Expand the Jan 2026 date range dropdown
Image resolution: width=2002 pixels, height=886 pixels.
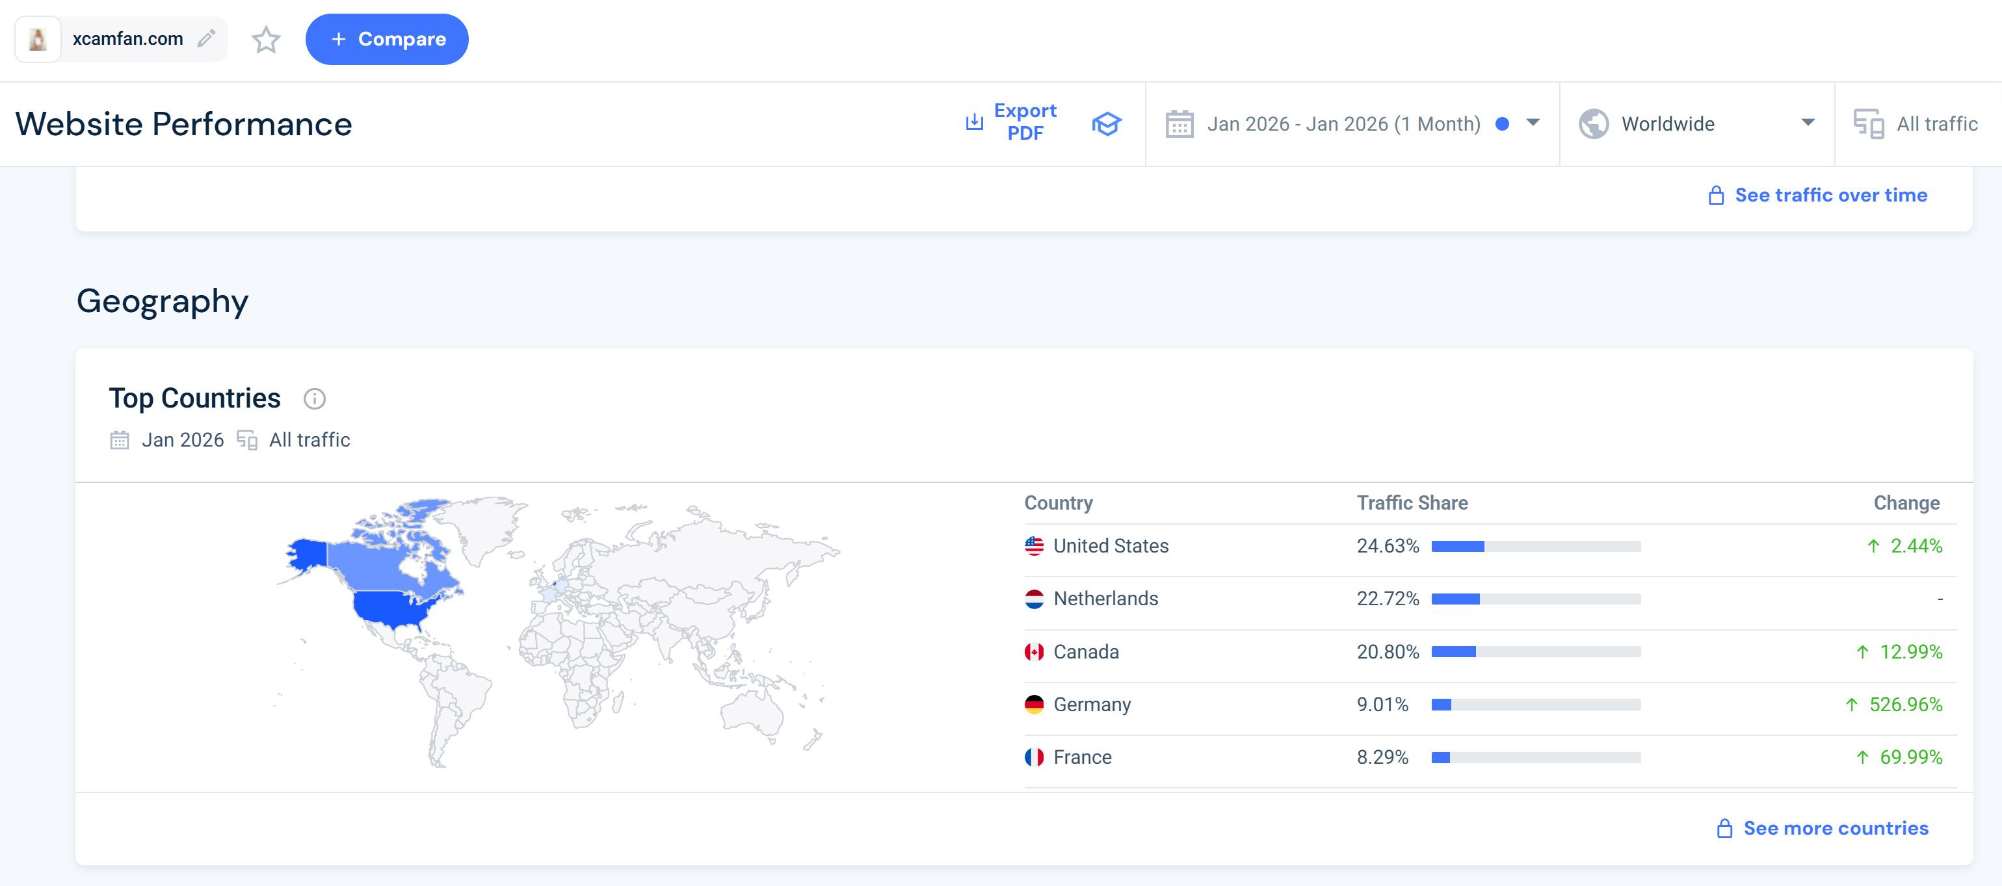pyautogui.click(x=1533, y=123)
